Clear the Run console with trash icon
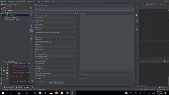Viewport: 169px width, 95px height. pyautogui.click(x=7, y=79)
